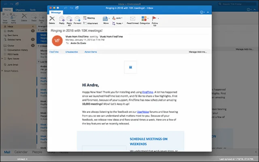Click recipient name Andre Da Costa
This screenshot has height=162, width=259.
coord(78,43)
